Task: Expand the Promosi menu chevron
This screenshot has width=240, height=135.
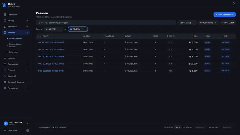Action: click(27, 70)
